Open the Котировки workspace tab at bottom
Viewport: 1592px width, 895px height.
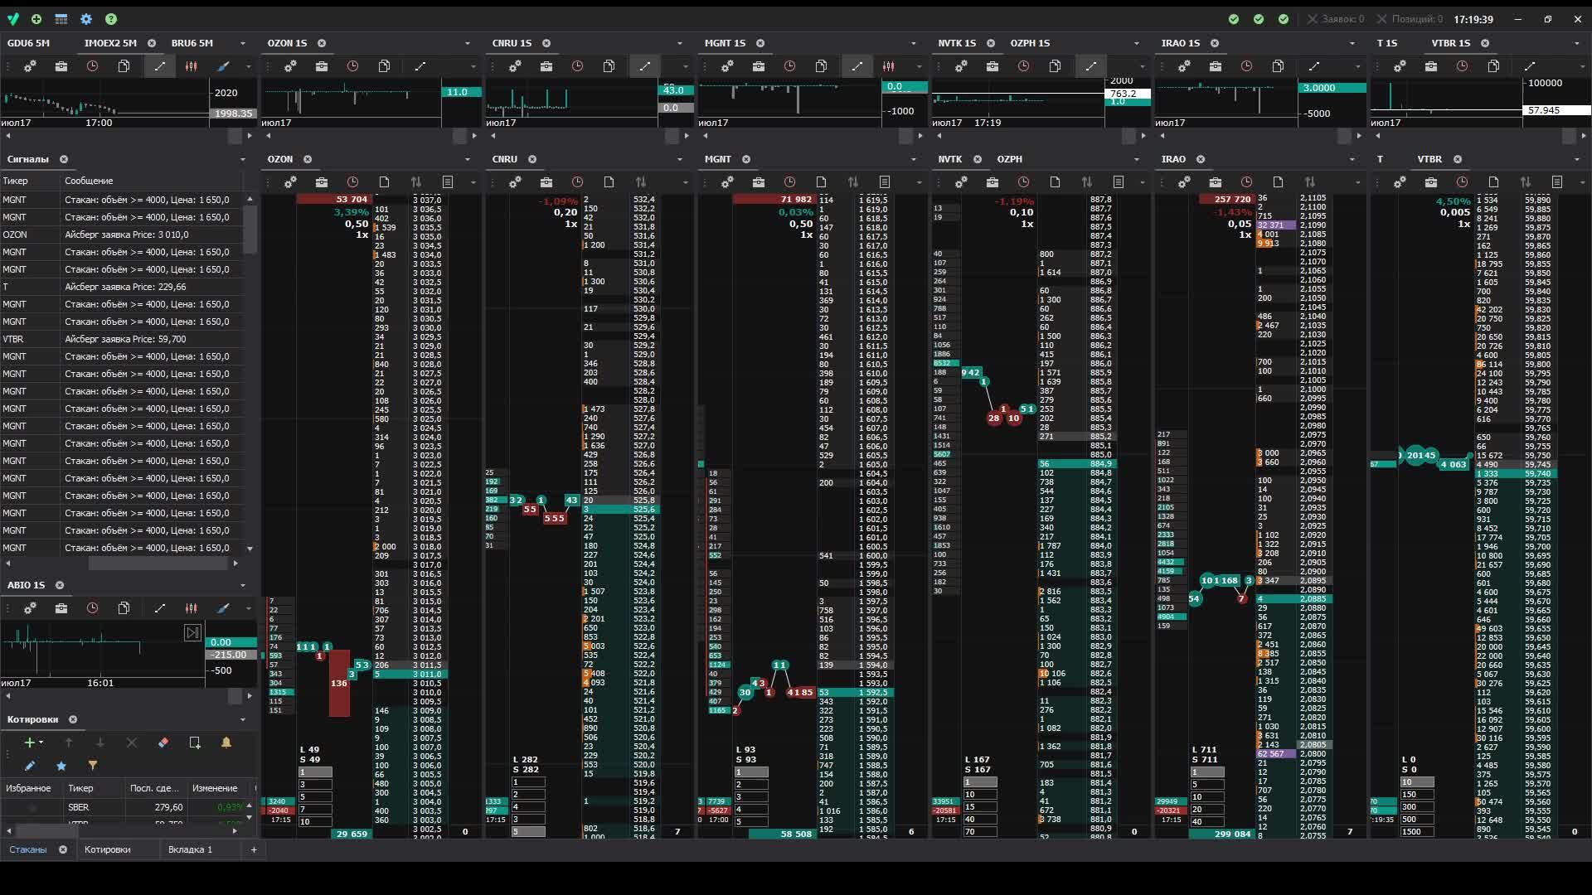tap(108, 849)
